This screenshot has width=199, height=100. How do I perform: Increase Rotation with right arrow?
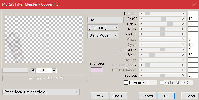click(183, 34)
